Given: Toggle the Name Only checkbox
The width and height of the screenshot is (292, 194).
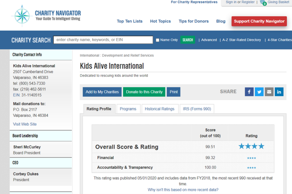Looking at the screenshot, I should 157,40.
